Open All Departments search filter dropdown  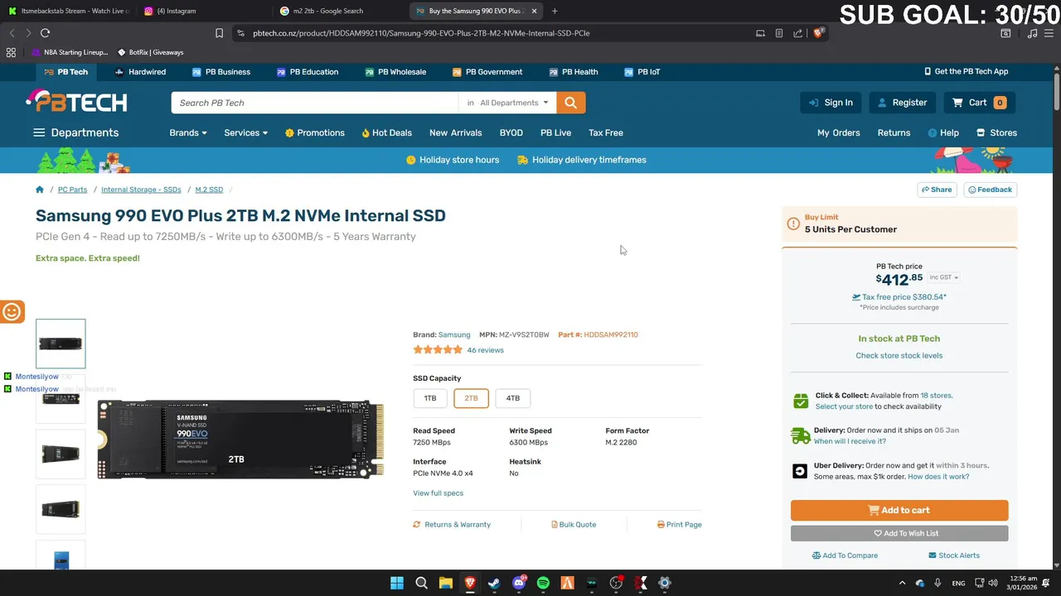pyautogui.click(x=507, y=103)
